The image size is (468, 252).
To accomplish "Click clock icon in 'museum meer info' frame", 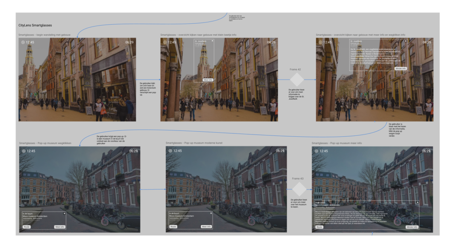I will click(x=316, y=150).
